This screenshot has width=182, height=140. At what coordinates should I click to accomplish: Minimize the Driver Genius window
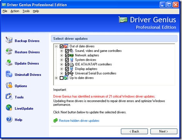[x=162, y=5]
